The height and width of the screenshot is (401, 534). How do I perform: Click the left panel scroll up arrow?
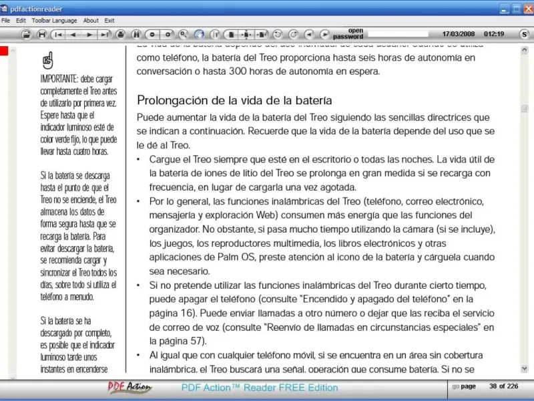pos(13,51)
